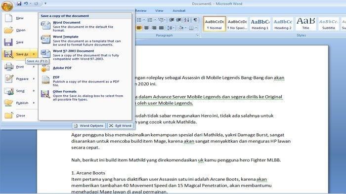Apply the Heading 2 style
This screenshot has width=346, height=194.
coord(283,24)
